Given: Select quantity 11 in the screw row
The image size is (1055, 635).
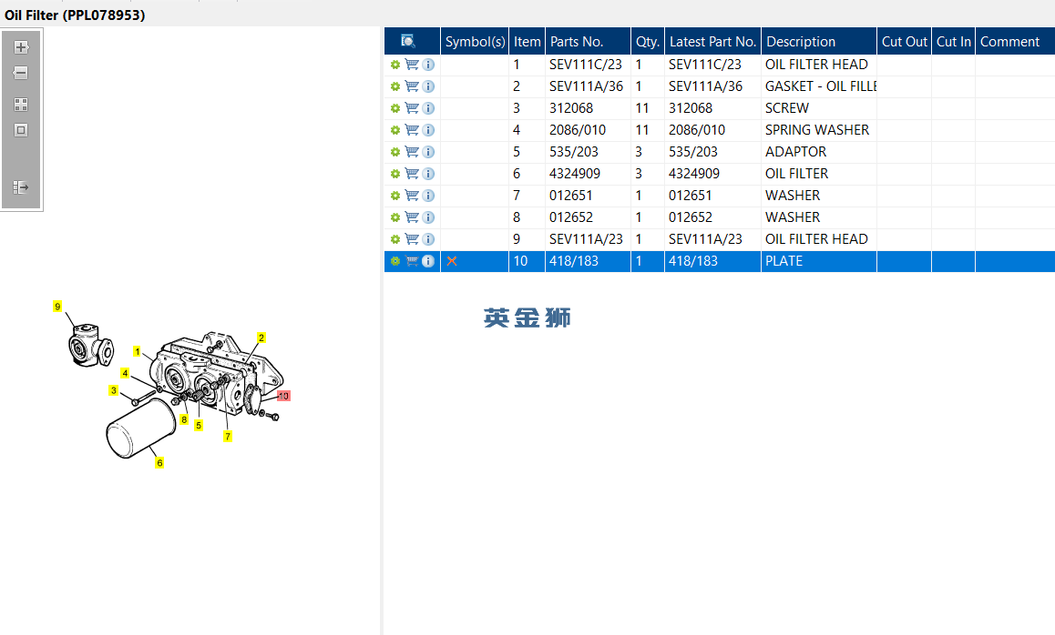Looking at the screenshot, I should point(647,108).
